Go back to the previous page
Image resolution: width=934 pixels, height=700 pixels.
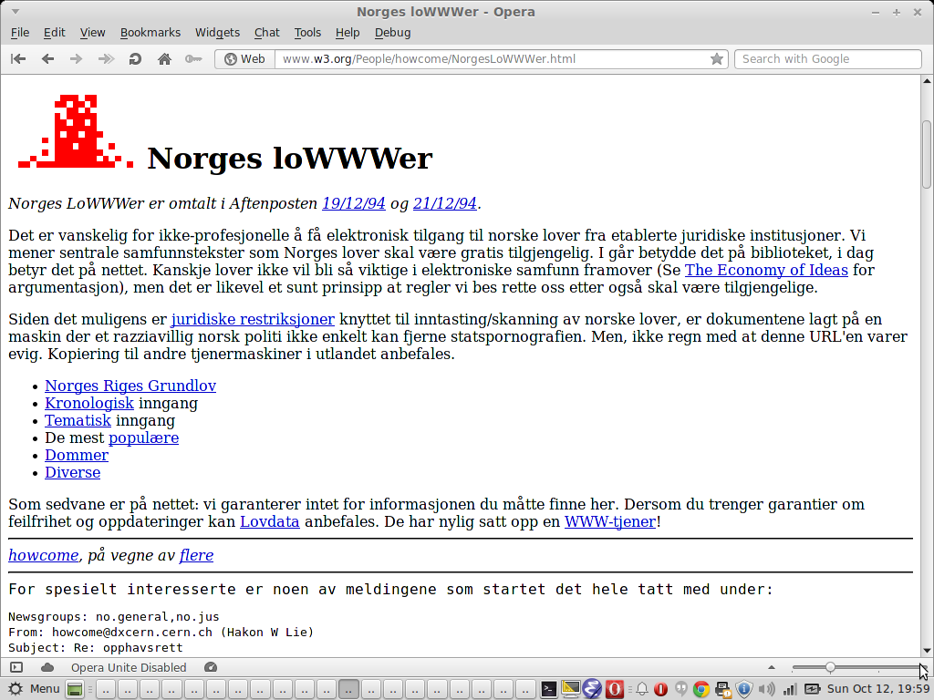tap(47, 59)
